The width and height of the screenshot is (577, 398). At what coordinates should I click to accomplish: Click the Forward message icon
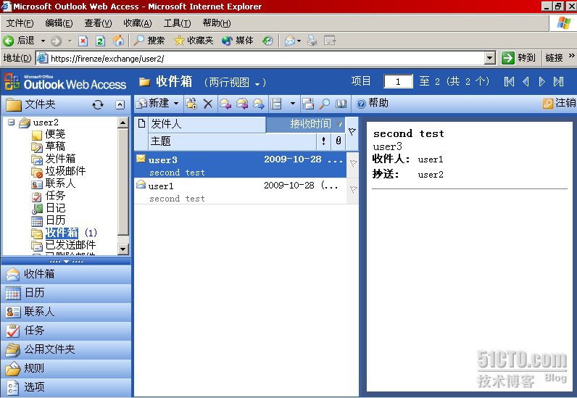pyautogui.click(x=259, y=104)
